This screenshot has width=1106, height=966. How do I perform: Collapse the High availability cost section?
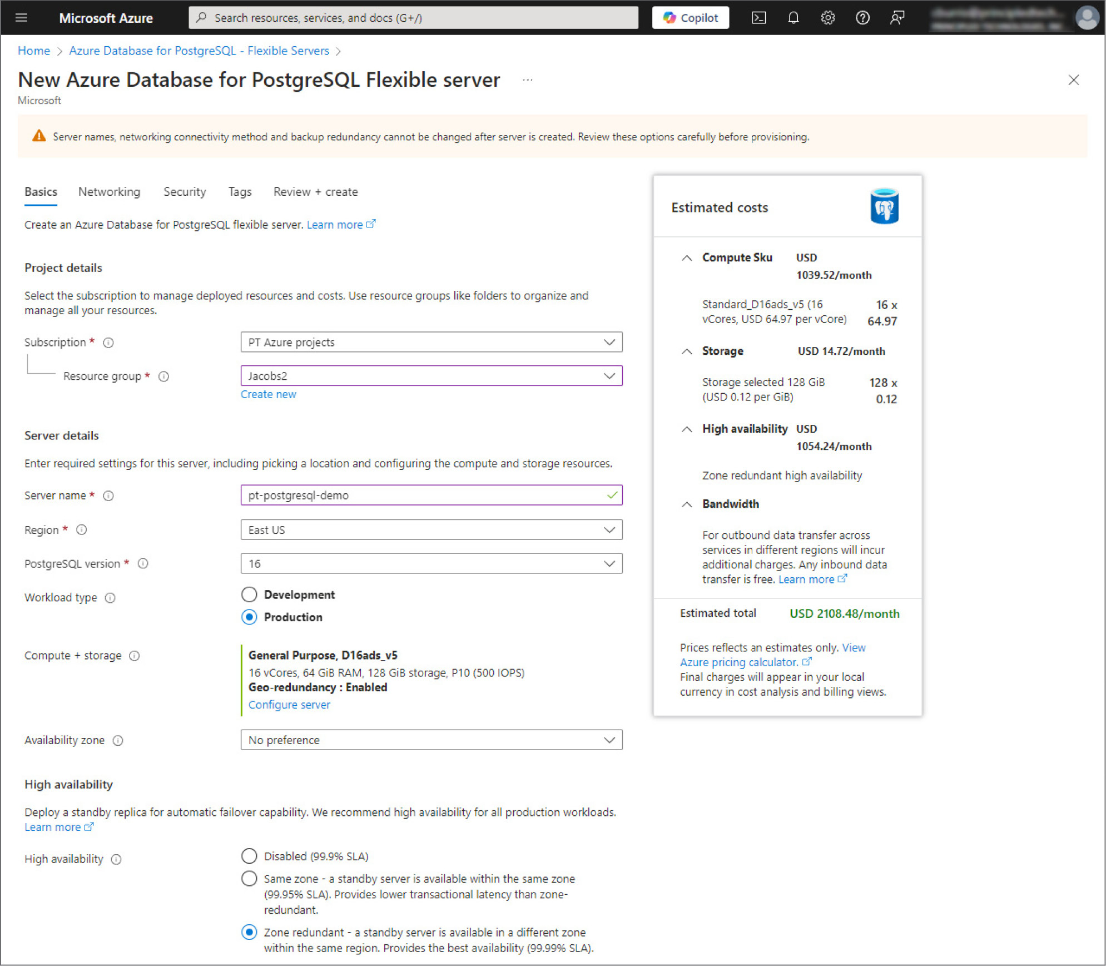(687, 429)
